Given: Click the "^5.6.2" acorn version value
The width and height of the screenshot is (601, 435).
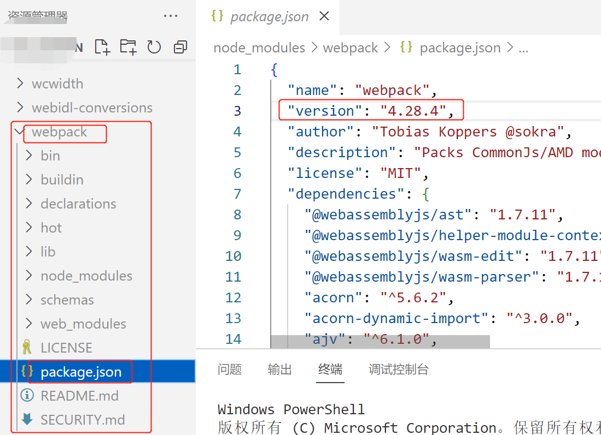Looking at the screenshot, I should pyautogui.click(x=413, y=297).
